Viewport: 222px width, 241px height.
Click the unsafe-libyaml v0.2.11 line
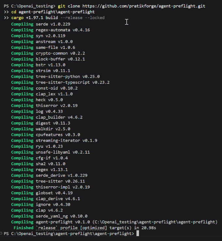tap(50, 152)
